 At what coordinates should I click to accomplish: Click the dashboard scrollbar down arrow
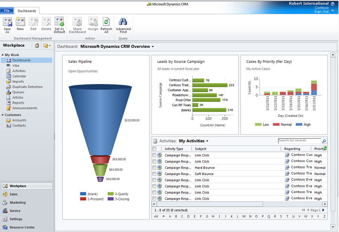(333, 227)
